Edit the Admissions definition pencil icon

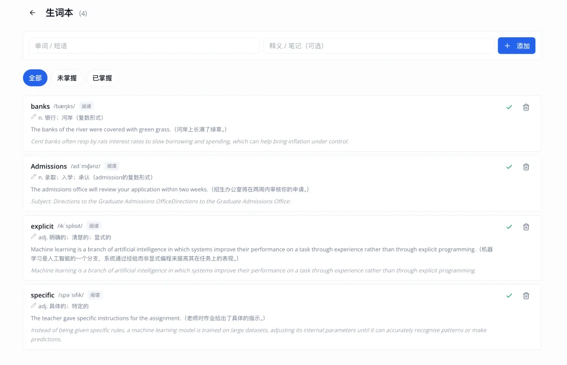tap(34, 176)
